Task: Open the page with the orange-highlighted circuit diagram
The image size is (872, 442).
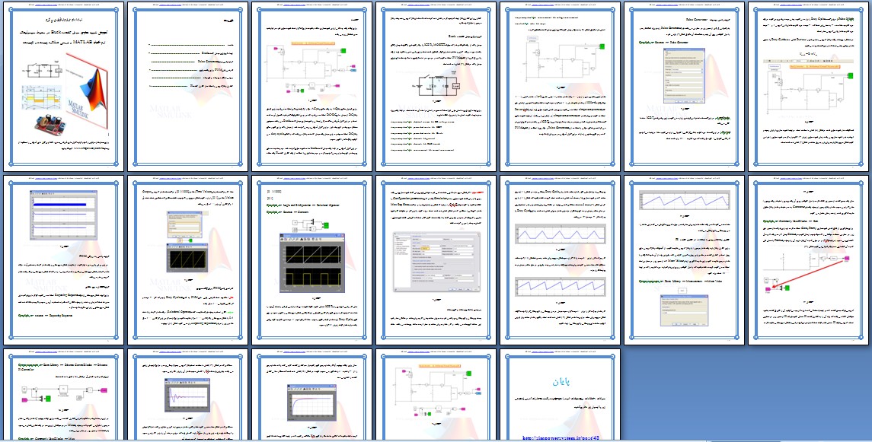Action: click(x=809, y=86)
